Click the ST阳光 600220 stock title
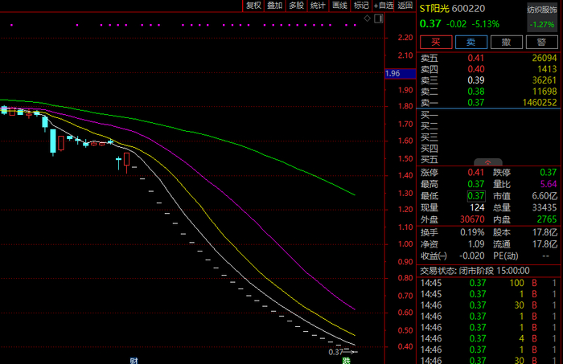The image size is (563, 364). pos(452,8)
